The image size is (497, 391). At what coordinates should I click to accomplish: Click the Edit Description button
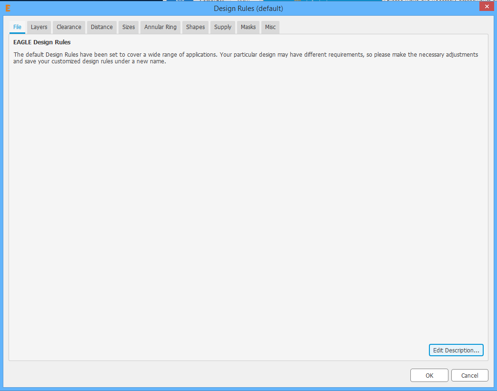(456, 350)
